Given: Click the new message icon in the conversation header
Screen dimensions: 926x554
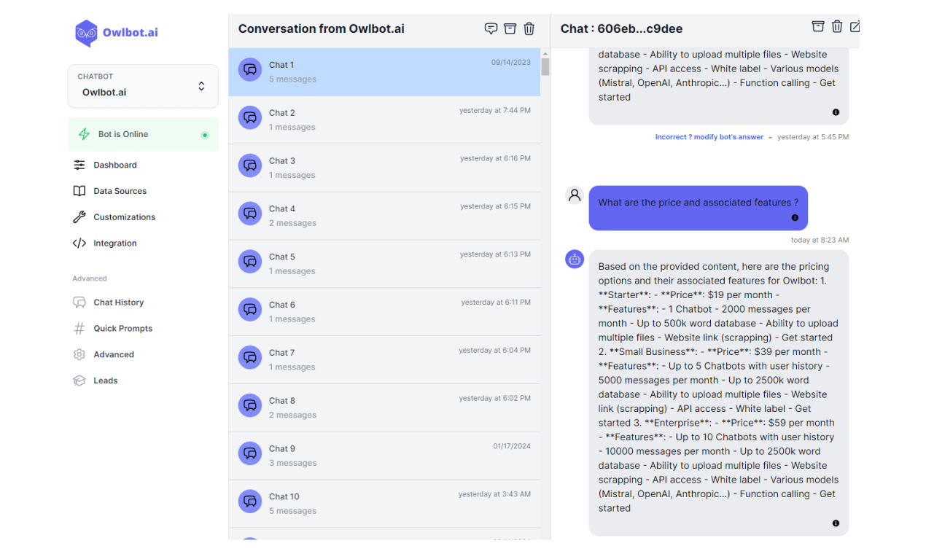Looking at the screenshot, I should click(491, 28).
